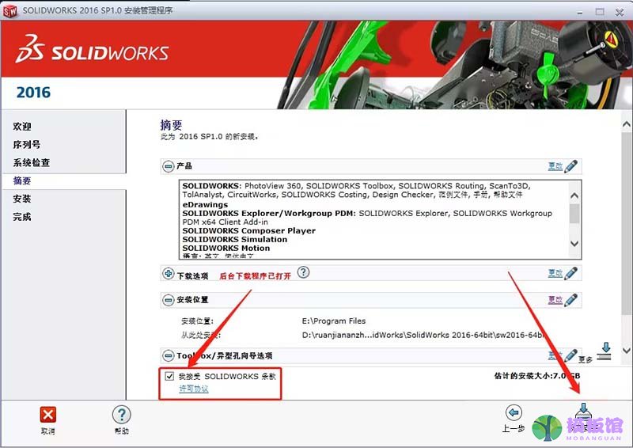633x448 pixels.
Task: Click eDrawings in product list
Action: [x=205, y=205]
